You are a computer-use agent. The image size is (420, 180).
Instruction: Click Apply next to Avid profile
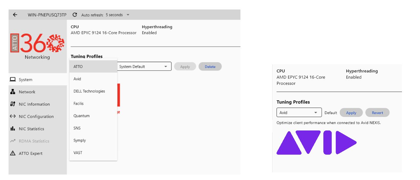click(x=351, y=113)
